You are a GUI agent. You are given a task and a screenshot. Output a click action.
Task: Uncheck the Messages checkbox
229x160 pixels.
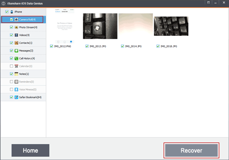pos(11,51)
